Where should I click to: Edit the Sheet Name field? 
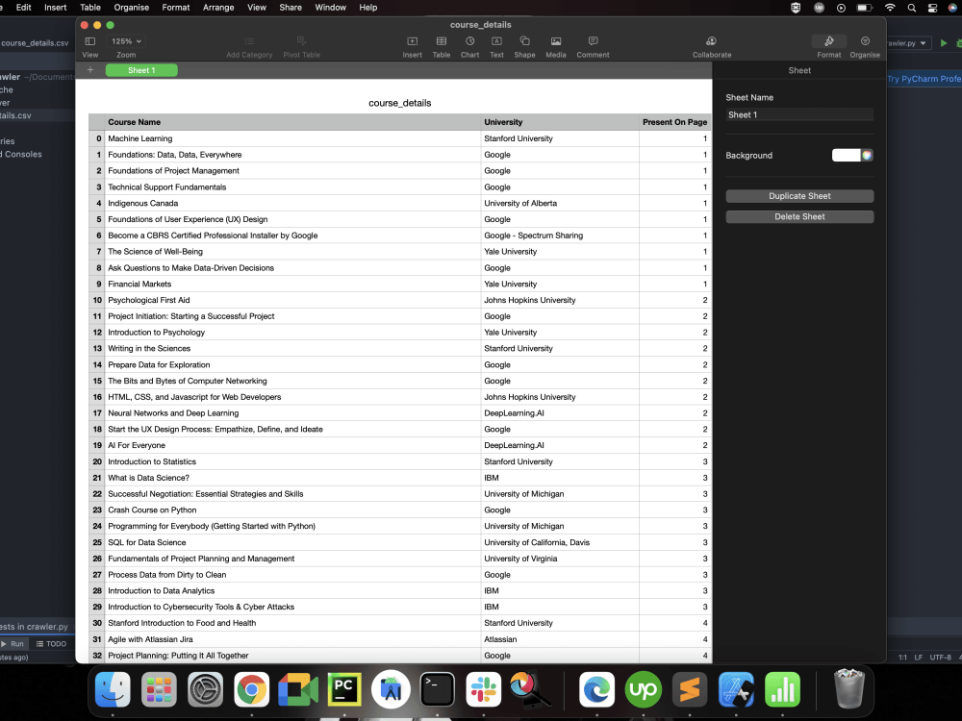click(799, 114)
